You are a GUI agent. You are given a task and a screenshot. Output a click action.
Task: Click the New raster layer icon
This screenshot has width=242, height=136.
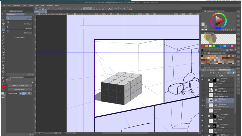[217, 76]
